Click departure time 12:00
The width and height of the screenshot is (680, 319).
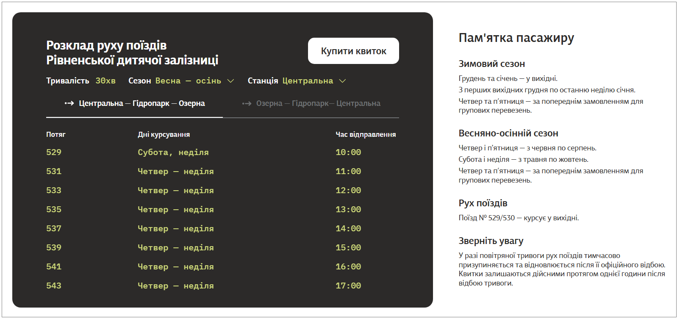tap(348, 191)
